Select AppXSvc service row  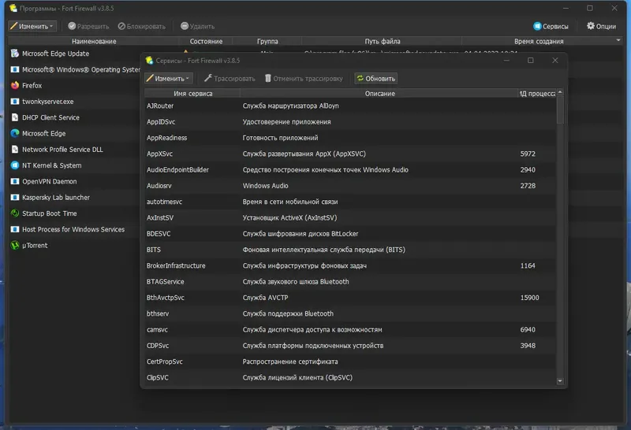tap(350, 154)
